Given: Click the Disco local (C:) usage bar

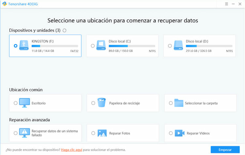Looking at the screenshot, I should tap(132, 46).
